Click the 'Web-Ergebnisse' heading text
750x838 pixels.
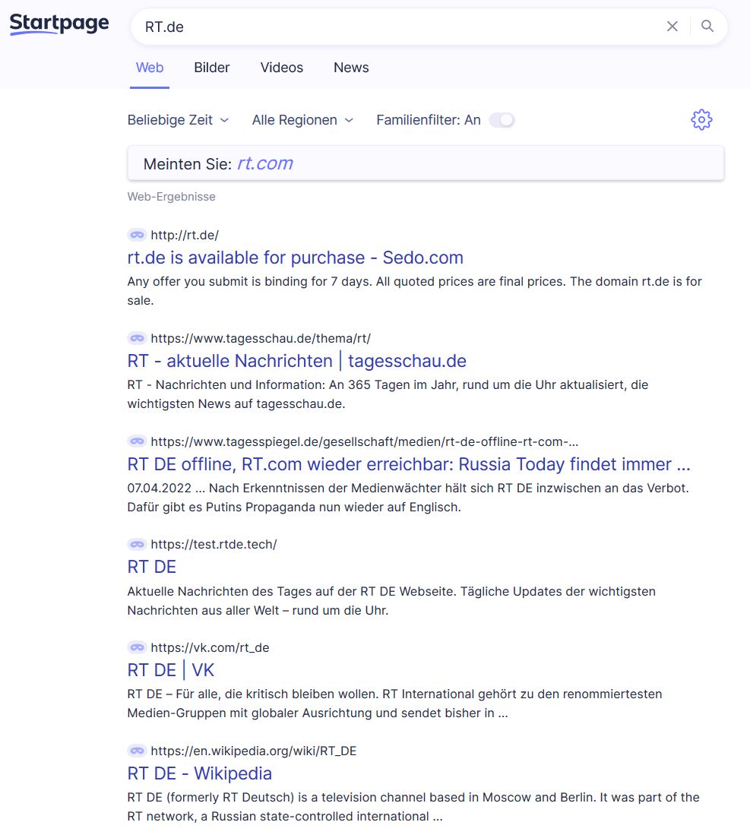(x=171, y=197)
